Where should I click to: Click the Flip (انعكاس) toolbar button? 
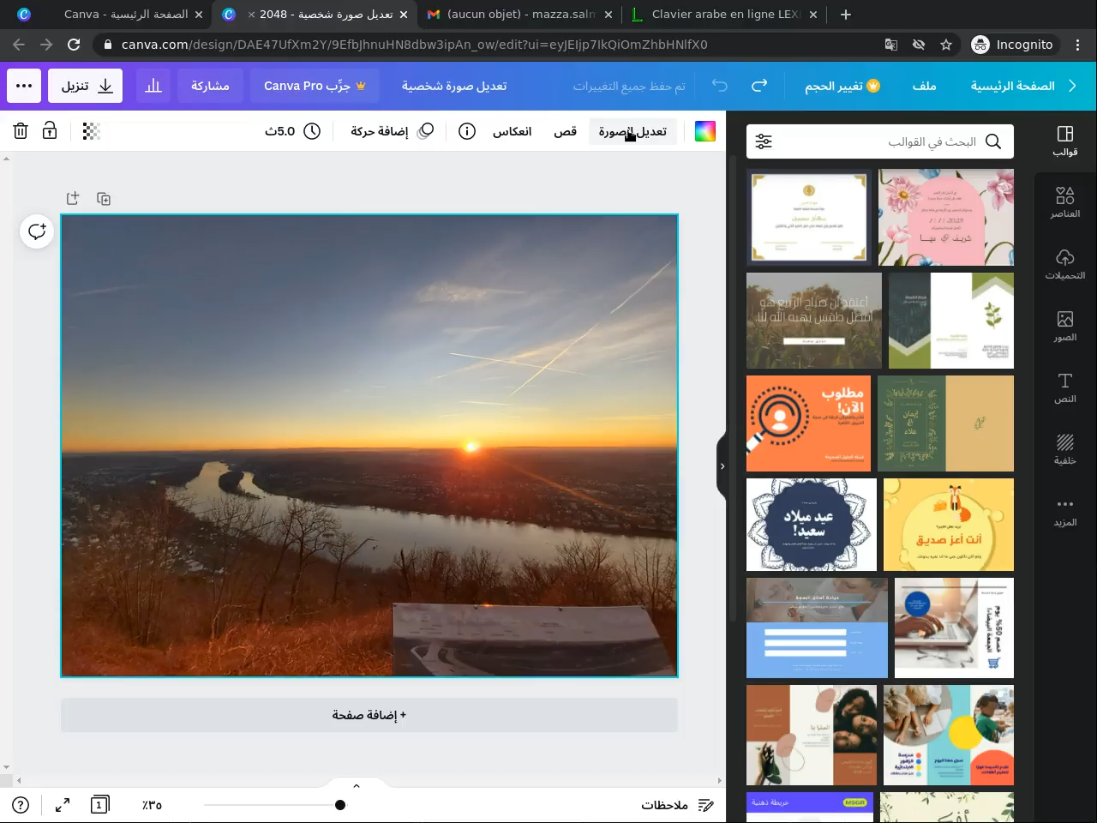click(x=512, y=131)
